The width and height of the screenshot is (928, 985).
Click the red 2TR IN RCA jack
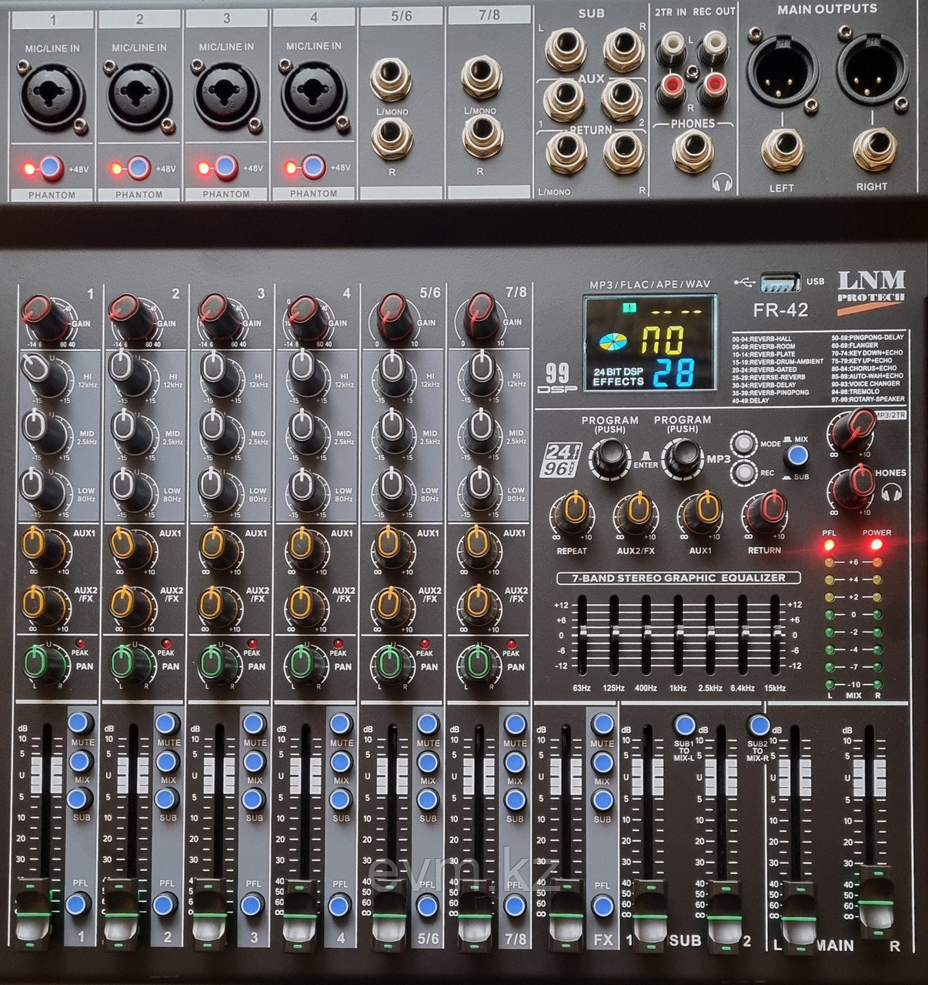[x=669, y=88]
